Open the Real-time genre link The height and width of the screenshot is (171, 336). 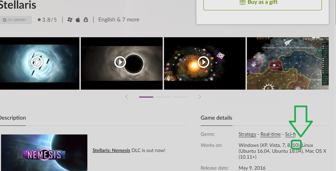click(271, 134)
